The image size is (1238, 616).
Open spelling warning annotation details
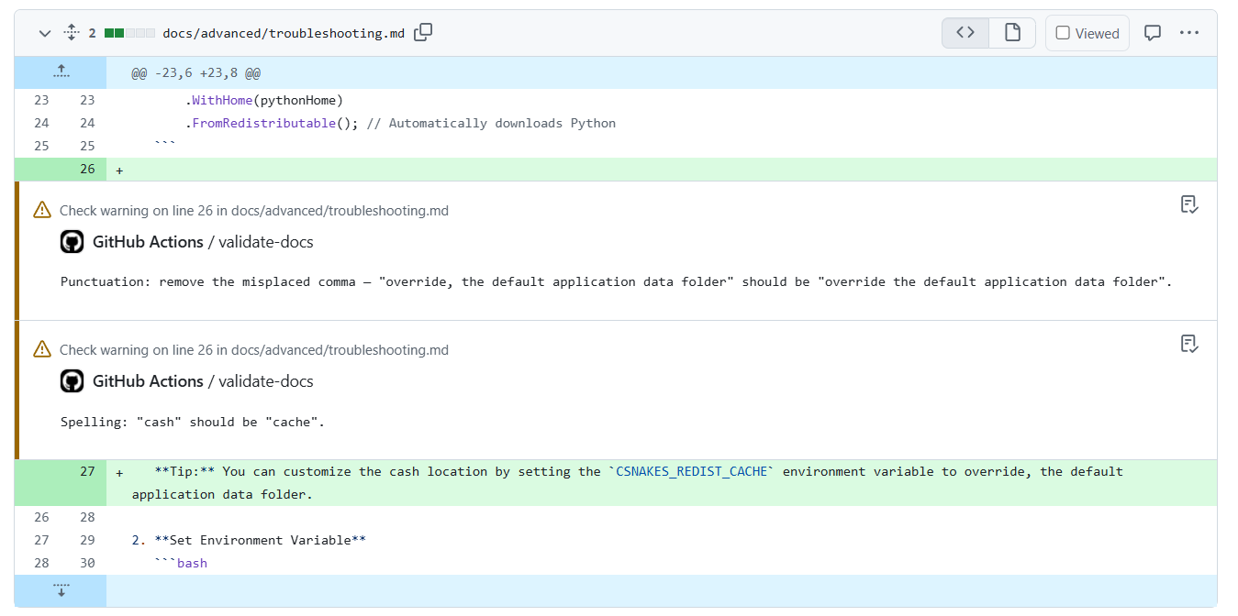coord(1189,344)
